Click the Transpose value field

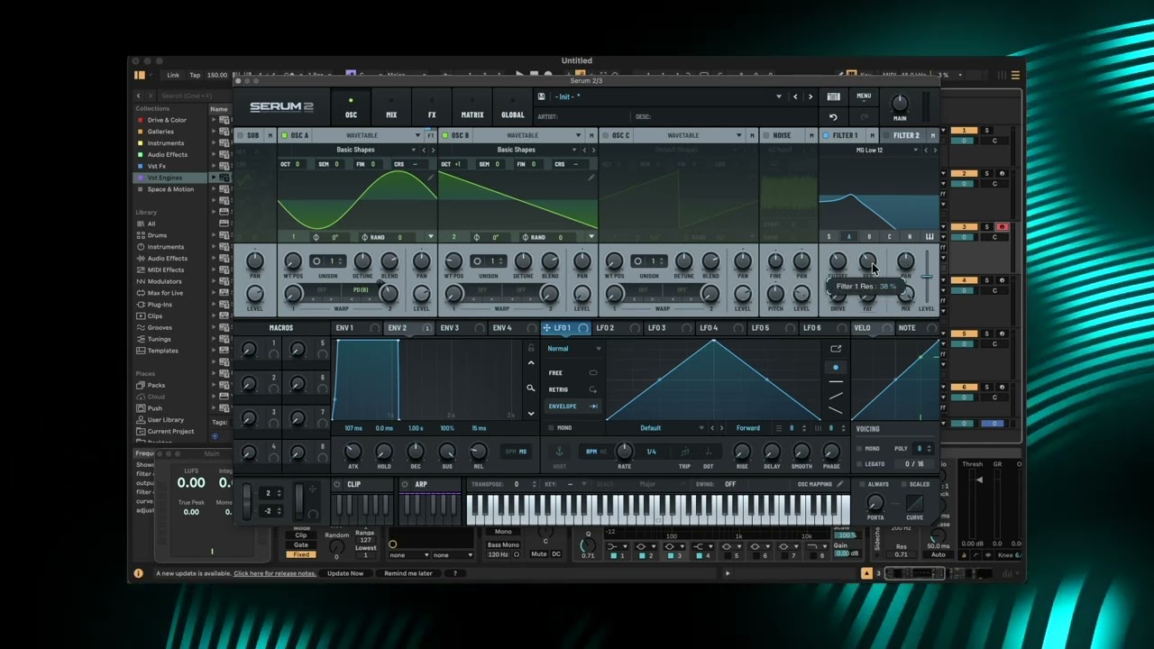click(517, 484)
